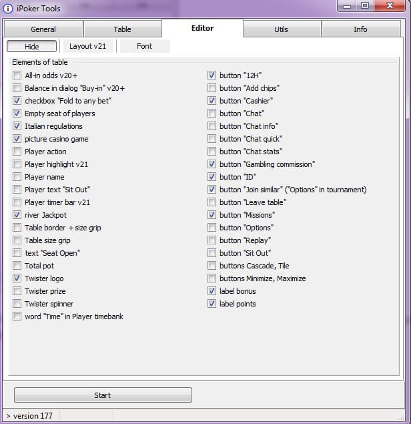The width and height of the screenshot is (411, 424).
Task: Tick the Player name checkbox
Action: [17, 177]
